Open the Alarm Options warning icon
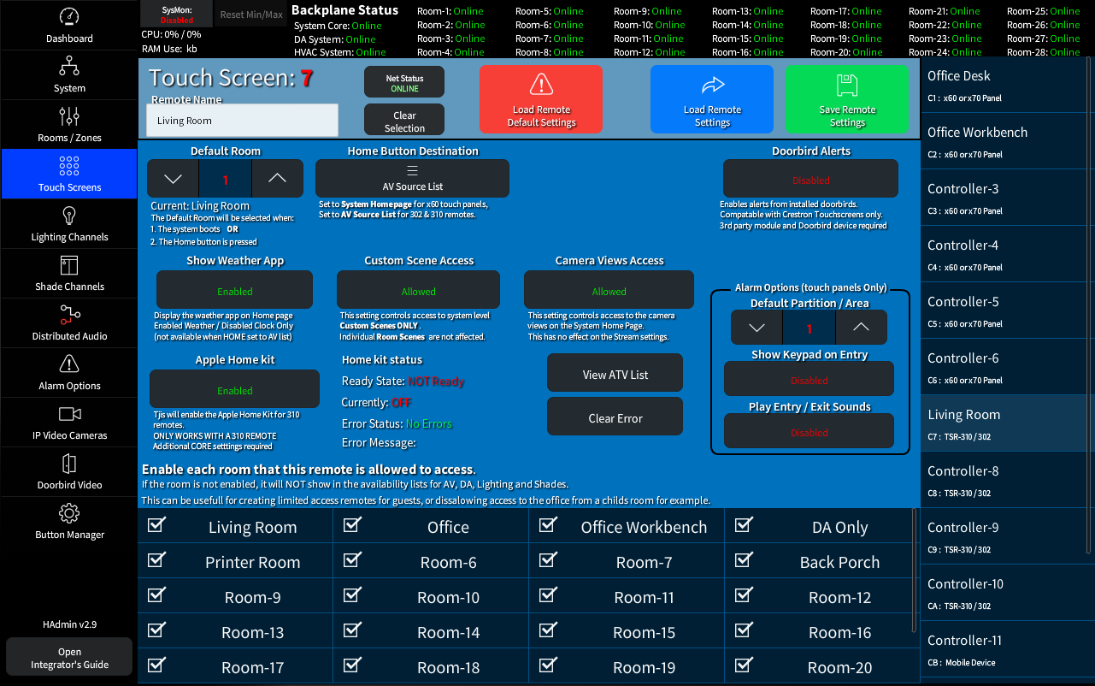The image size is (1095, 686). click(69, 364)
